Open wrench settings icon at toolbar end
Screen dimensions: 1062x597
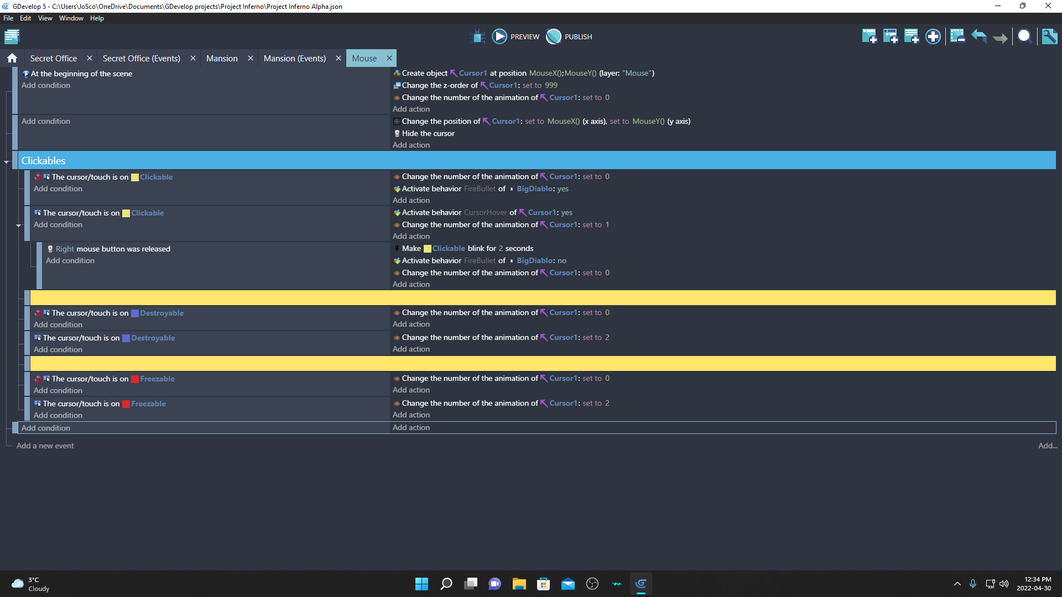coord(1049,36)
